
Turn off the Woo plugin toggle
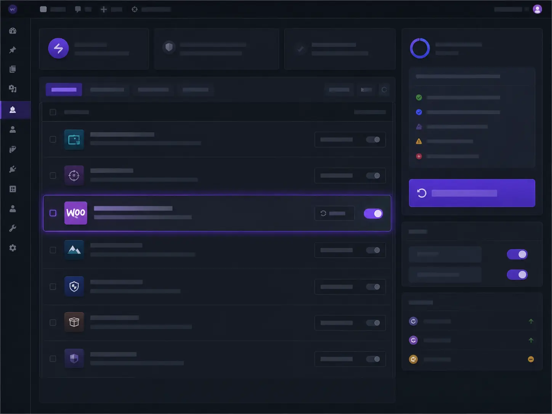tap(373, 213)
